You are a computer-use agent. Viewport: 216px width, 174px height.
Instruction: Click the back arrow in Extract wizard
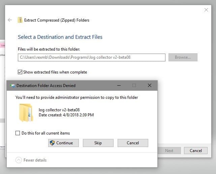click(x=10, y=20)
